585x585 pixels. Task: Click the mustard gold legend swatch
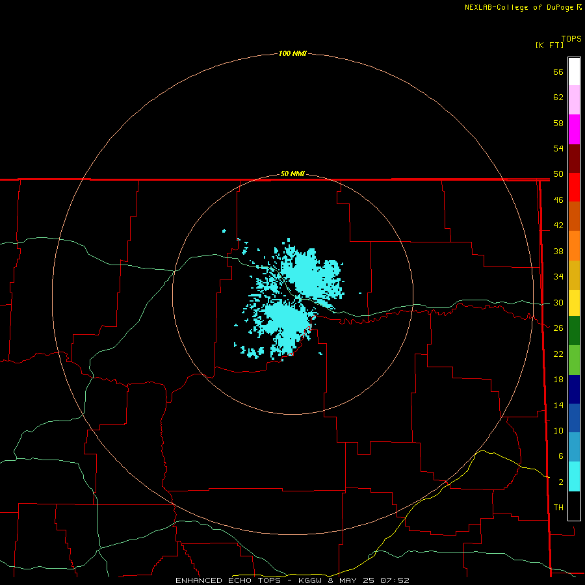coord(574,275)
